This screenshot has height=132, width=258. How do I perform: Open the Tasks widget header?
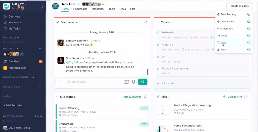pyautogui.click(x=164, y=22)
